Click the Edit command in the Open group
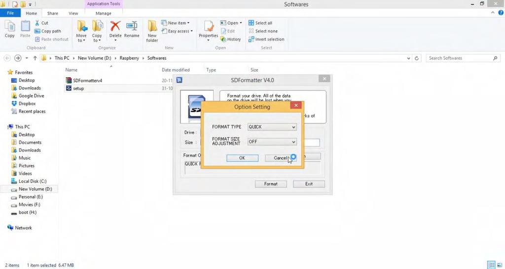Image resolution: width=505 pixels, height=269 pixels. (228, 31)
